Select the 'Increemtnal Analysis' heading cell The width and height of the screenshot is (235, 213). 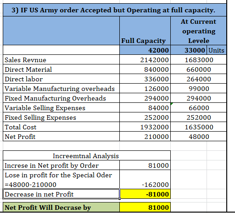[x=87, y=155]
